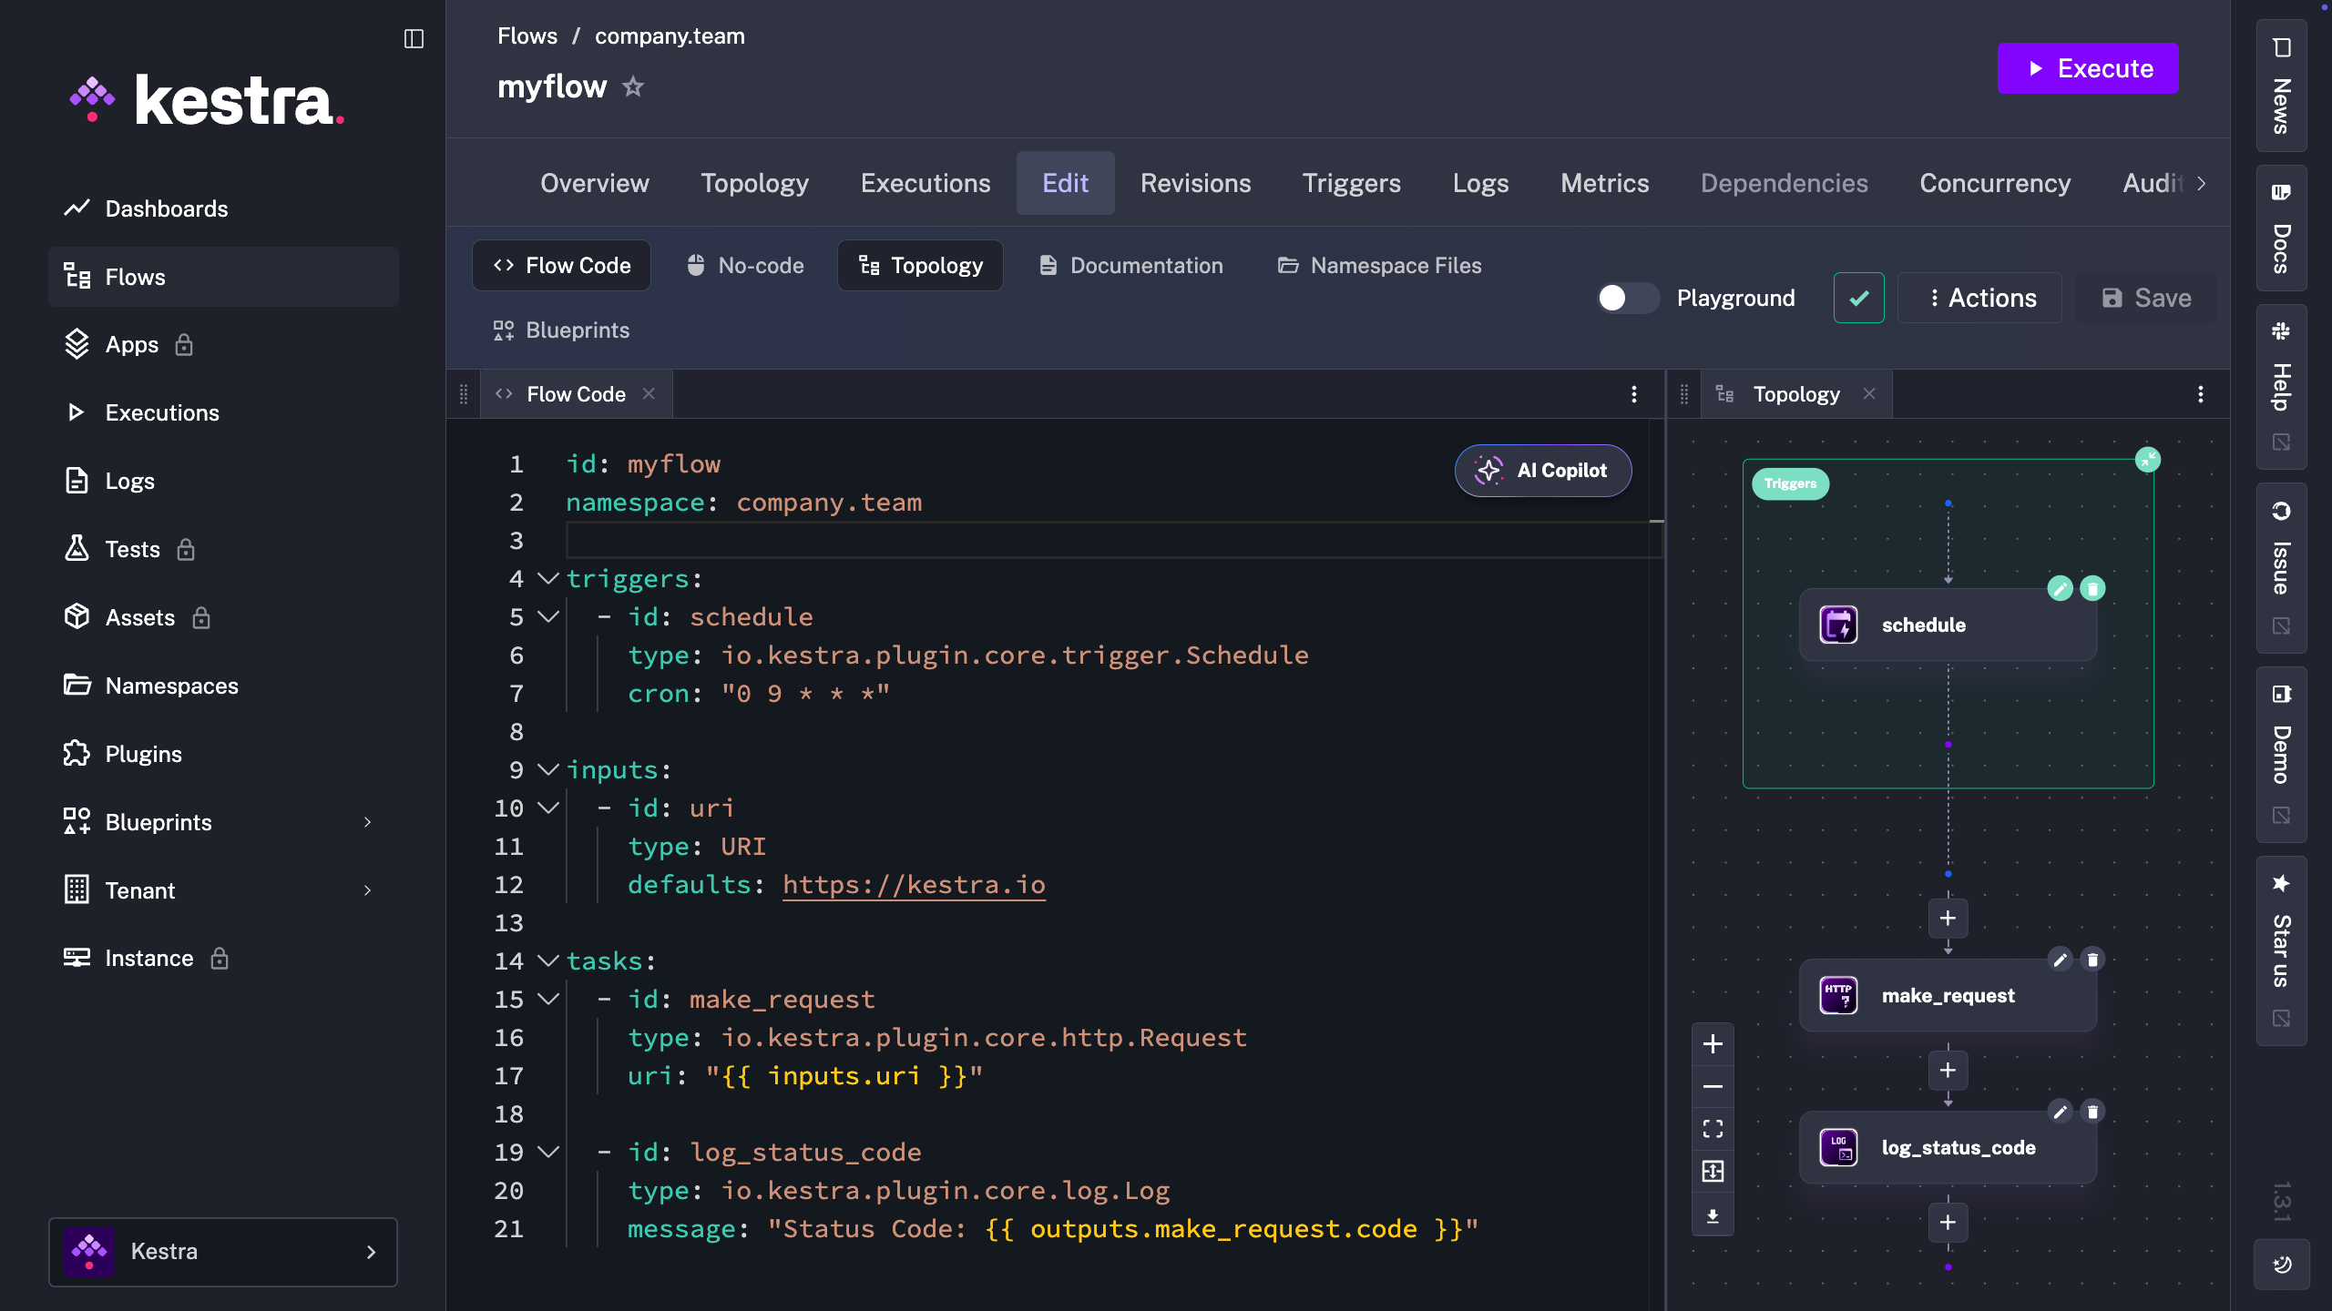Click the Execute button
Viewport: 2332px width, 1311px height.
point(2087,68)
